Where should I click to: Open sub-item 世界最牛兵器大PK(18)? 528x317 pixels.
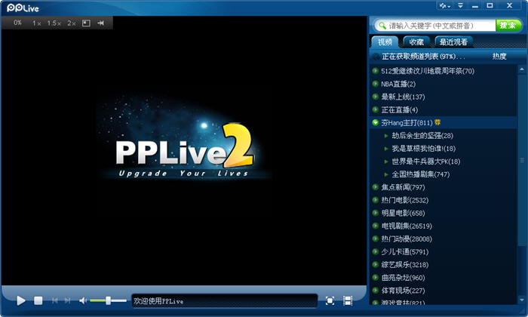[426, 162]
